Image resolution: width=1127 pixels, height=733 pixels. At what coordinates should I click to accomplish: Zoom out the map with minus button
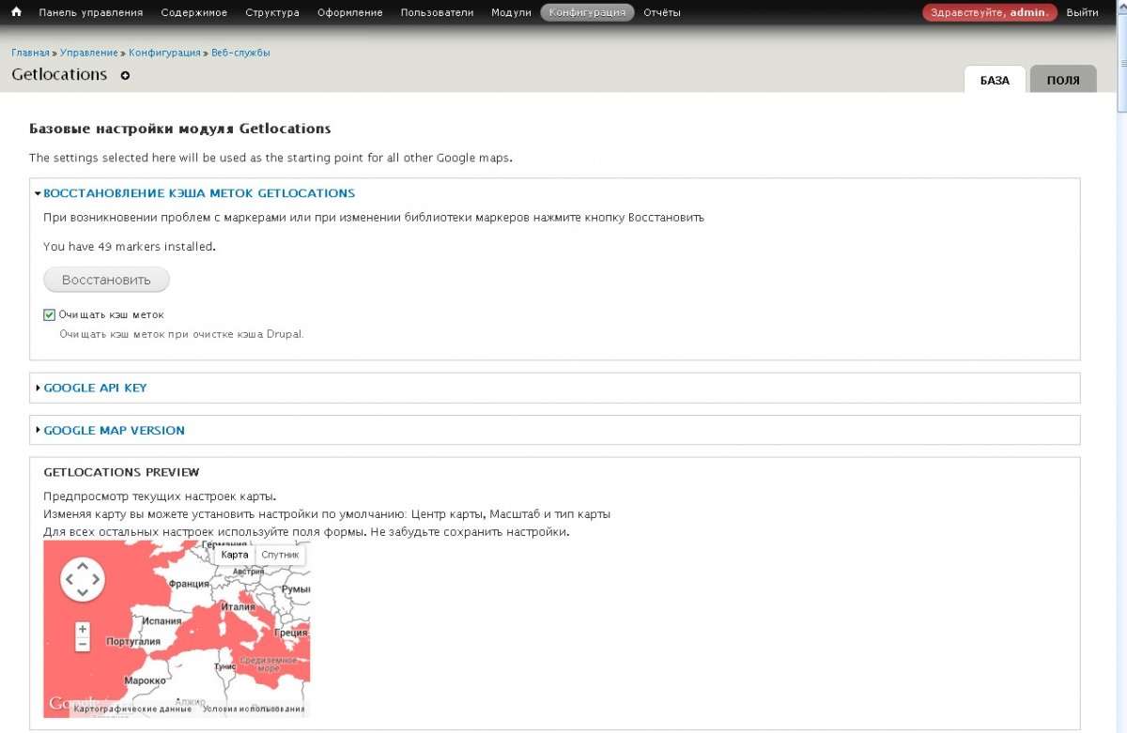(83, 644)
